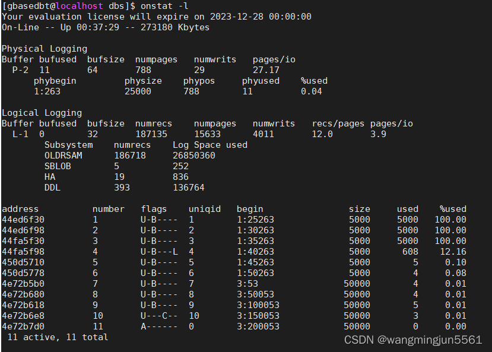The width and height of the screenshot is (492, 352).
Task: Click the logical buffer name 'L-1'
Action: [x=20, y=134]
